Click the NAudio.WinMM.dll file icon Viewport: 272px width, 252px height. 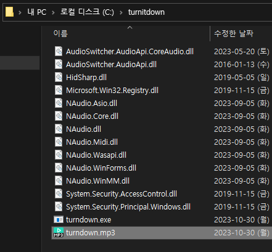click(59, 181)
